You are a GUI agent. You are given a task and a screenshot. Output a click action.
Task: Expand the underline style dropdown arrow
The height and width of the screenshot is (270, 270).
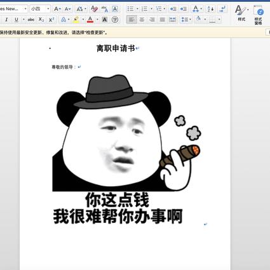click(x=24, y=20)
